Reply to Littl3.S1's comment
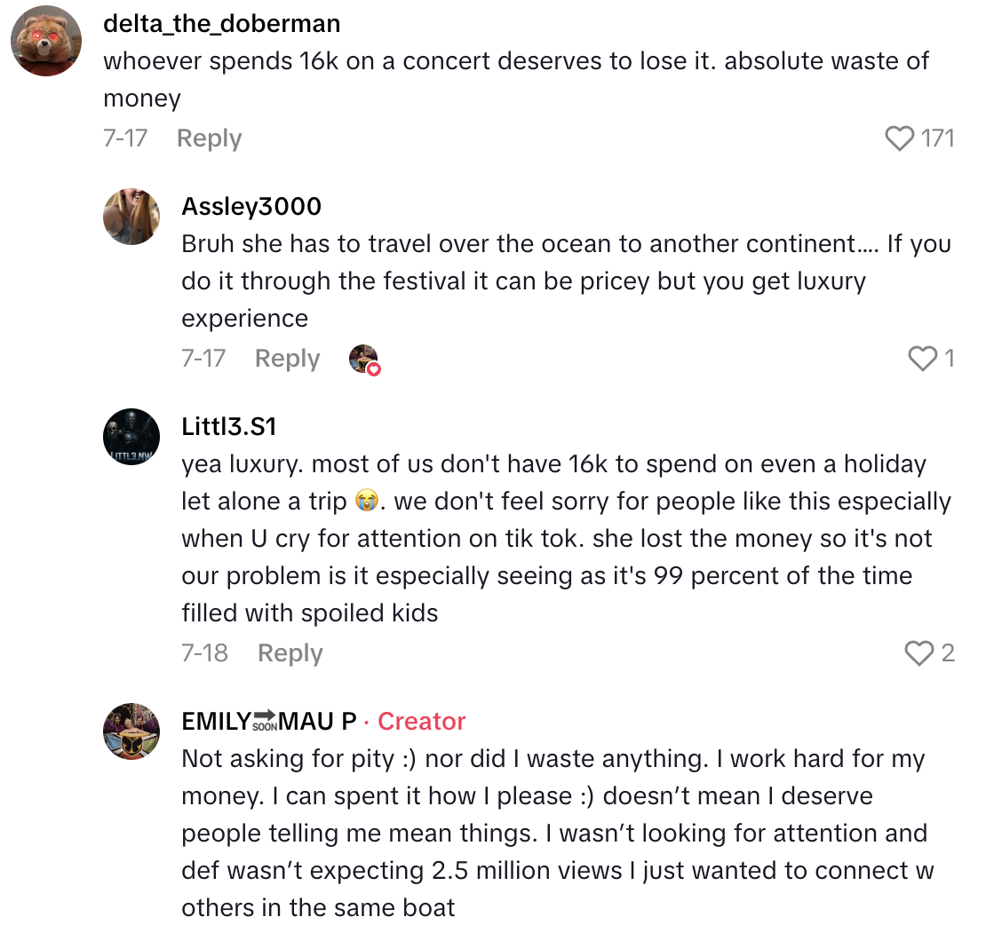 pos(290,653)
